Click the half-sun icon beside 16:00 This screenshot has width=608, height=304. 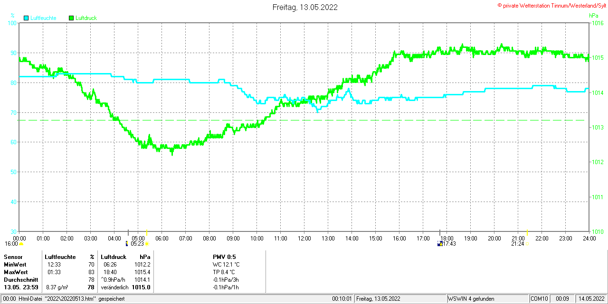21,244
